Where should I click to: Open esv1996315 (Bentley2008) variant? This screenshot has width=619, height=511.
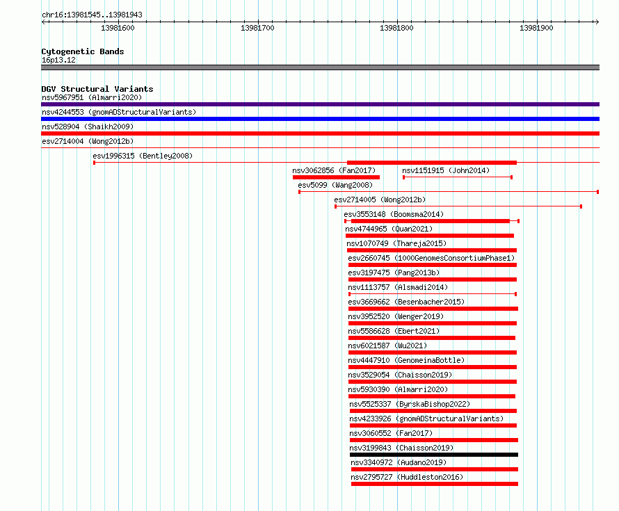[143, 156]
